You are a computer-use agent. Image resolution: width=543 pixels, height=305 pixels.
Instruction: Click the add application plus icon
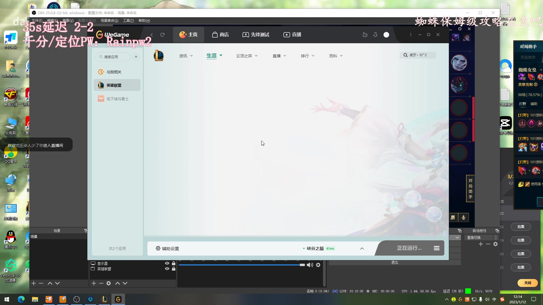[x=136, y=57]
